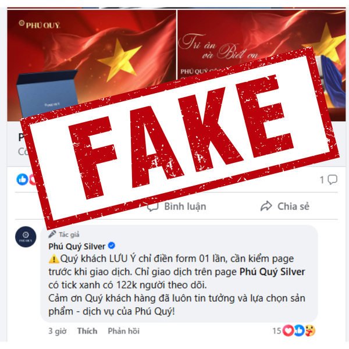Click the Tác giả author pen icon

[x=52, y=234]
